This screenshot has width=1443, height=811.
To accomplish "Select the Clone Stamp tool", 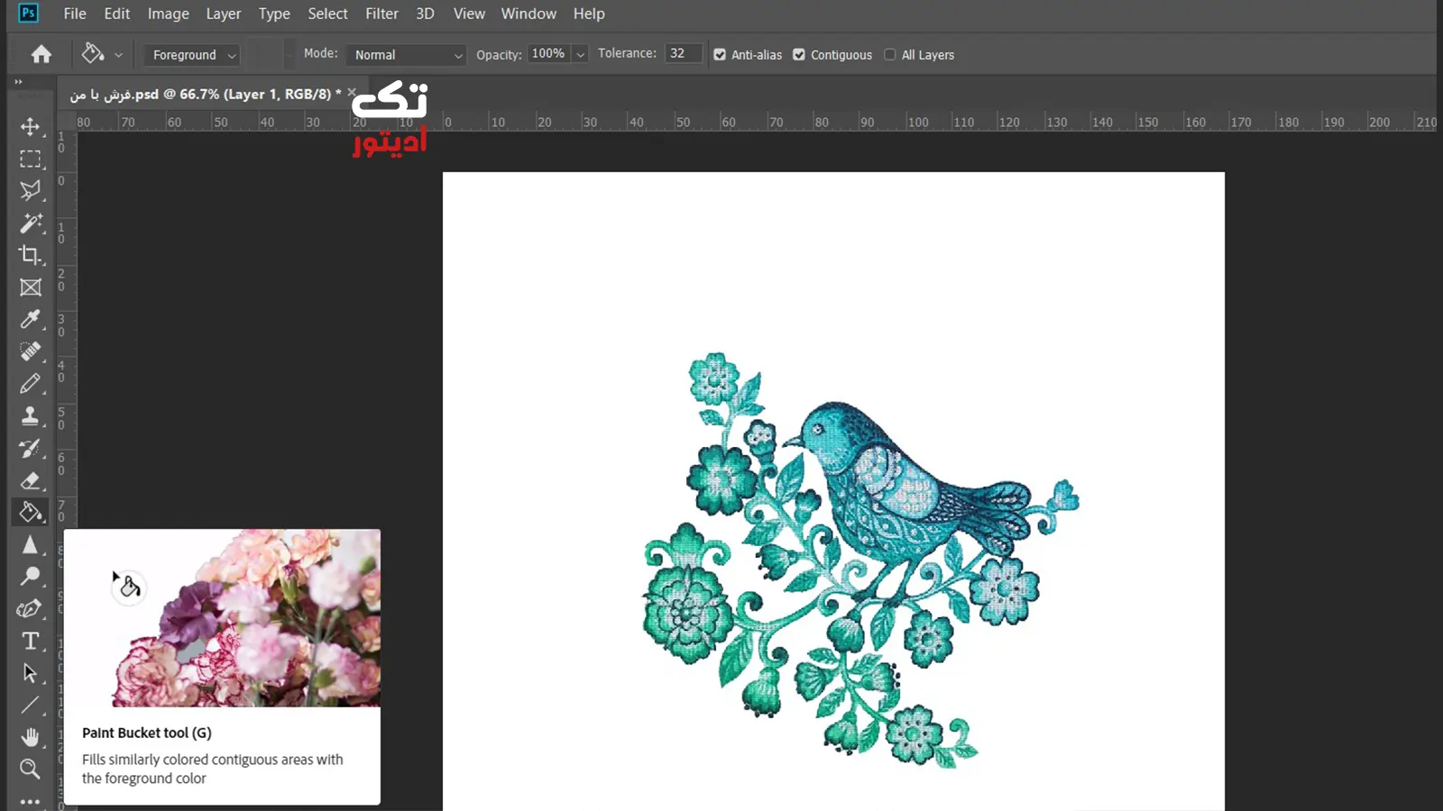I will 30,415.
